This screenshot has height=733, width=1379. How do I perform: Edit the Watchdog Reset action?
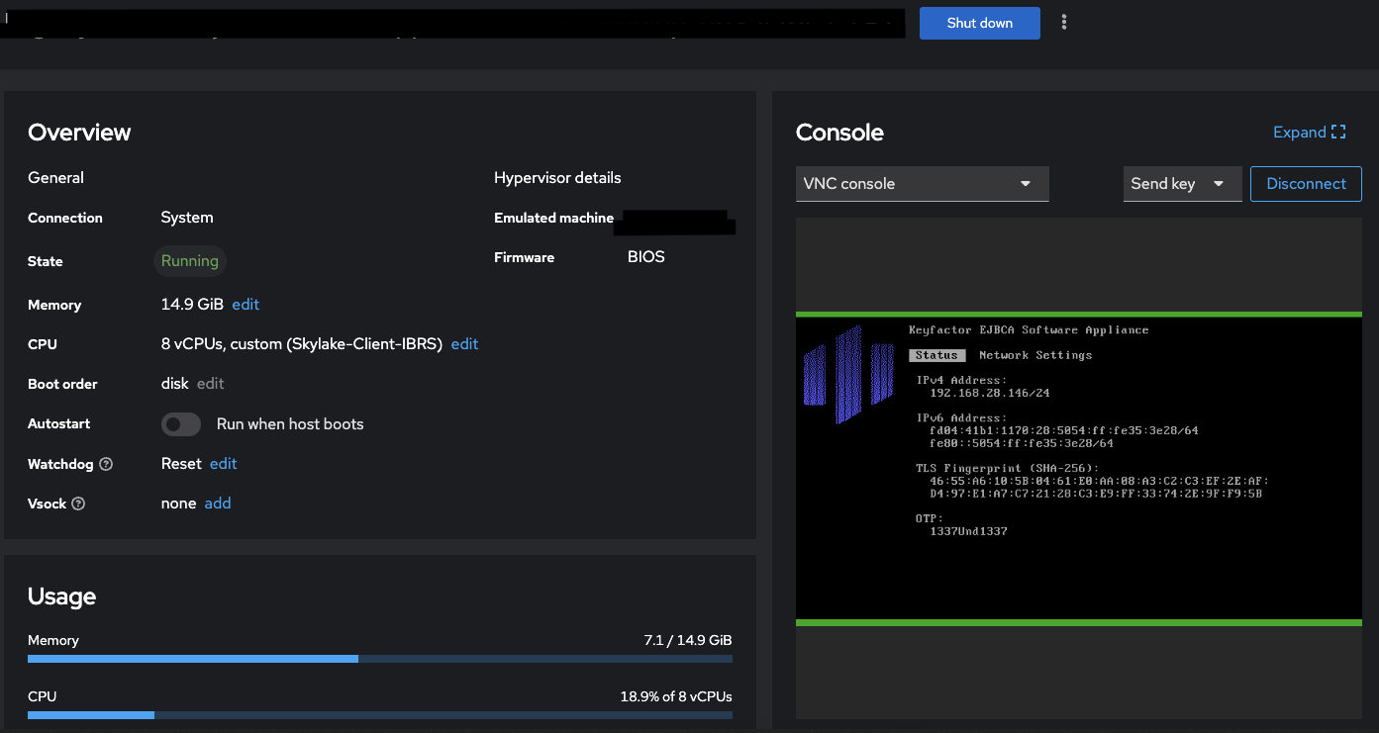click(x=224, y=464)
